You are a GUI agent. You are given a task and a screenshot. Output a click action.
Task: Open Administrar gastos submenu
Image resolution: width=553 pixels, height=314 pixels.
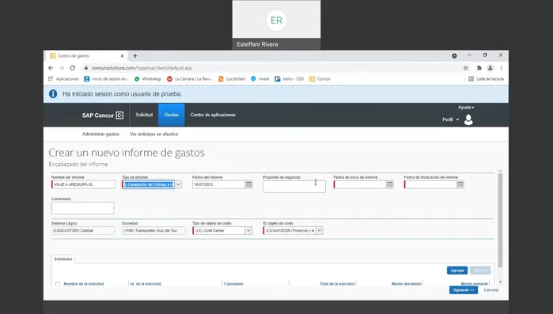[x=100, y=134]
